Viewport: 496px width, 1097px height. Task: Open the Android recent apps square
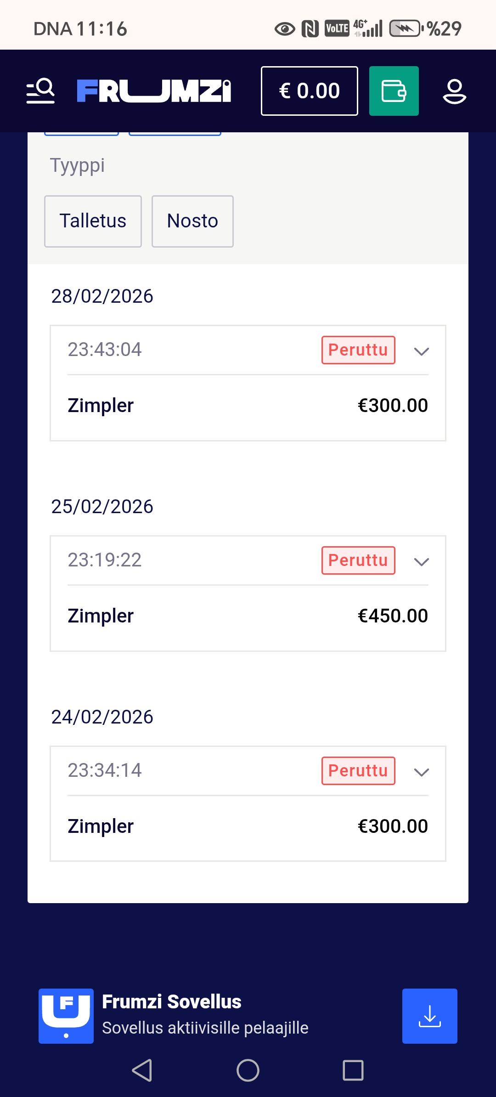point(353,1070)
